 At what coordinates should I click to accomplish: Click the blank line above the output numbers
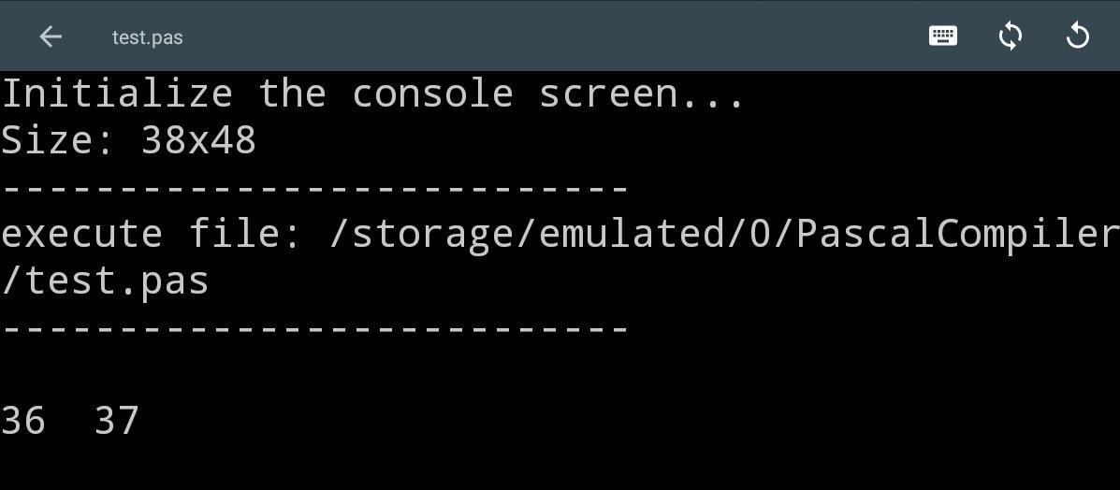tap(281, 375)
